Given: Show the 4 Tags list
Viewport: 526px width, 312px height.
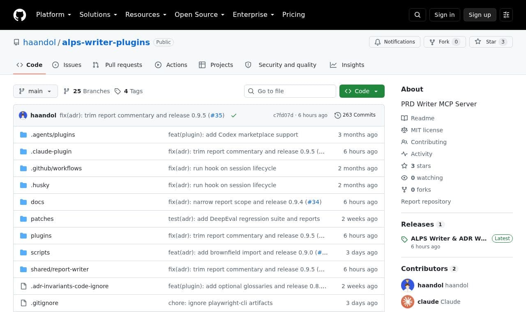Looking at the screenshot, I should (129, 91).
